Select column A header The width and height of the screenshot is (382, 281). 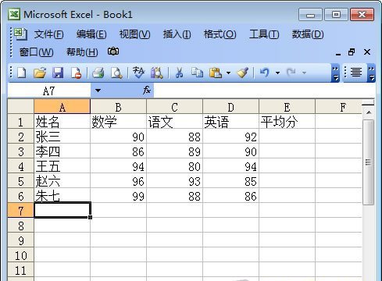click(x=62, y=107)
